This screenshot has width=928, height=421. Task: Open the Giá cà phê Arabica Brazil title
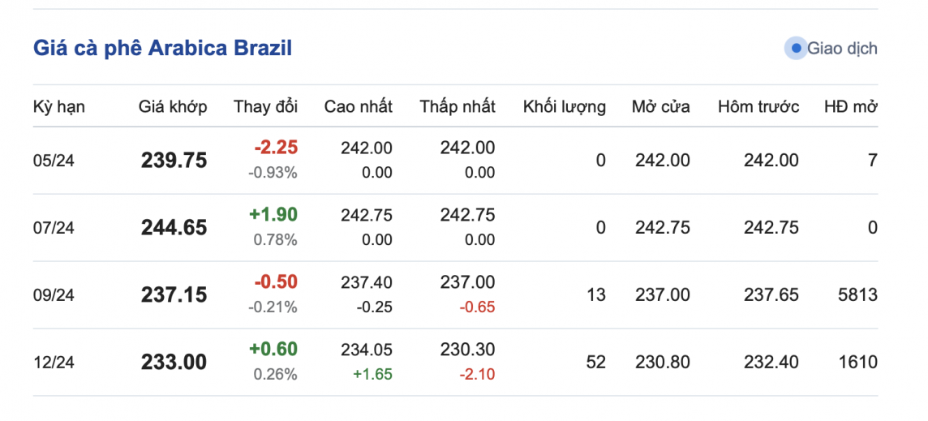(x=162, y=48)
